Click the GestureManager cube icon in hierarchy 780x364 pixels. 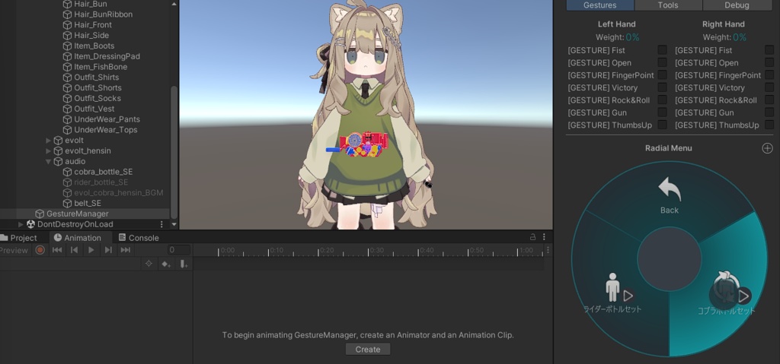point(40,214)
